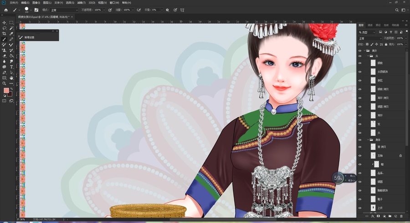Screen dimensions: 410x223
Task: Click the background color swatch
Action: 10,94
